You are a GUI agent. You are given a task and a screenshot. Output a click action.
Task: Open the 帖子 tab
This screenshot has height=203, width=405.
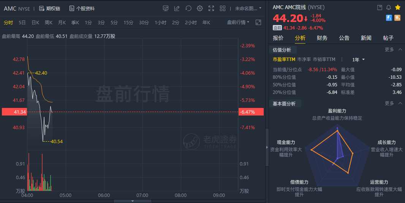[388, 38]
